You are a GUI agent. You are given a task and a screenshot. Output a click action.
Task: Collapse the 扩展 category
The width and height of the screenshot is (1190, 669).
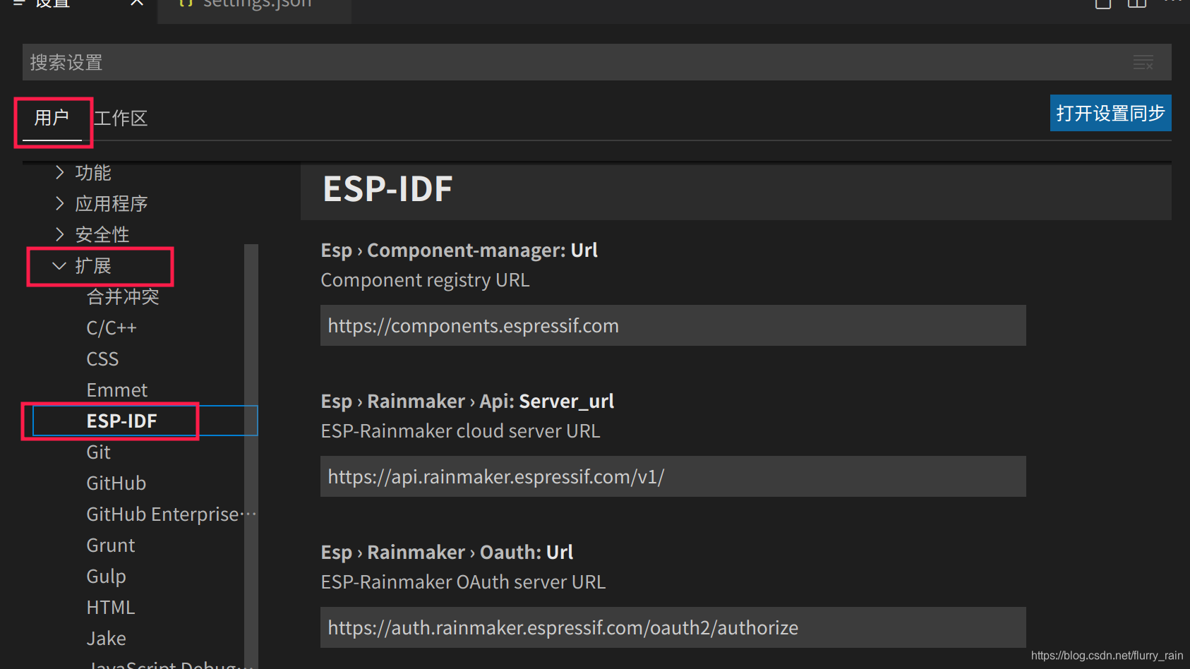click(83, 266)
